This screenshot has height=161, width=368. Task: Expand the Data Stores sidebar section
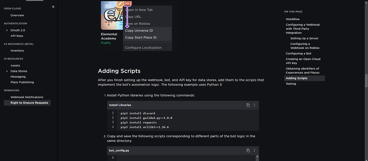pyautogui.click(x=7, y=71)
